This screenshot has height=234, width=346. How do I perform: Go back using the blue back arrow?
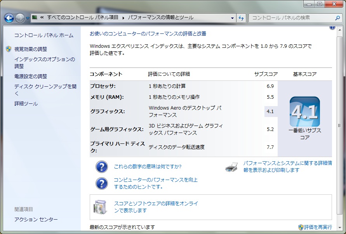[x=9, y=18]
